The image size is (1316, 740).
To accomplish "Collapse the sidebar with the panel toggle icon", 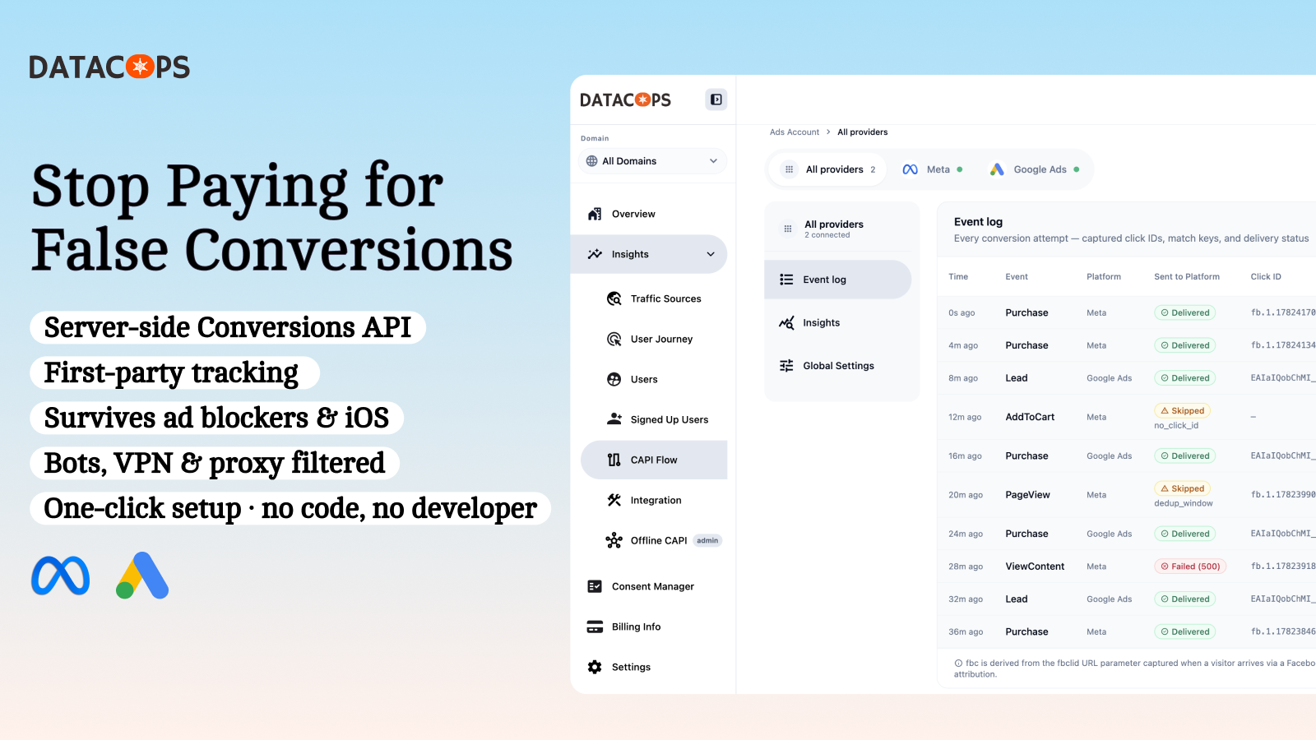I will click(716, 99).
